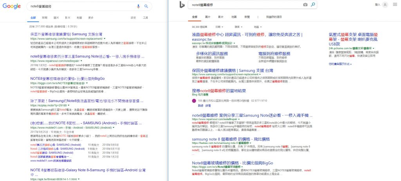This screenshot has height=181, width=401.
Task: Open Google result 保固外螢幕維修建議價格 Samsung
Action: (x=67, y=34)
